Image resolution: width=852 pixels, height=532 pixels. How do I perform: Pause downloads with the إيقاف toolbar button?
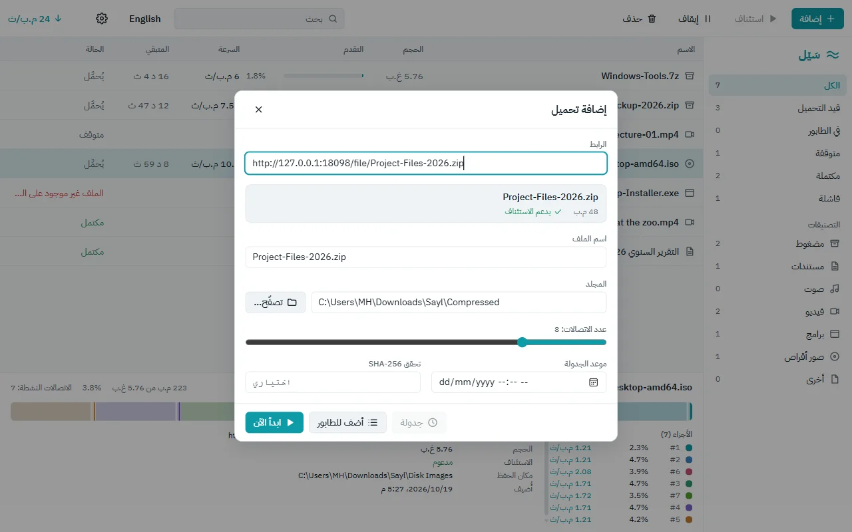[x=695, y=19]
